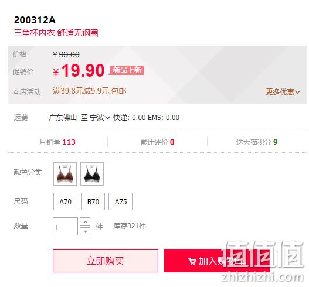Viewport: 309px width, 287px height.
Task: Open the 月销量 113 monthly sales tab
Action: [57, 142]
